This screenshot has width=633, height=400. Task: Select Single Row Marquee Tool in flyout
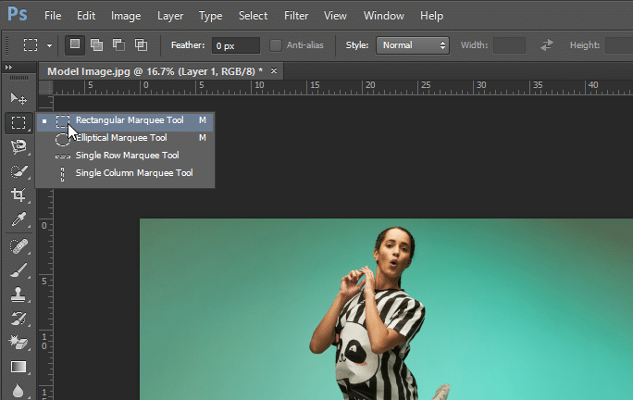(127, 156)
